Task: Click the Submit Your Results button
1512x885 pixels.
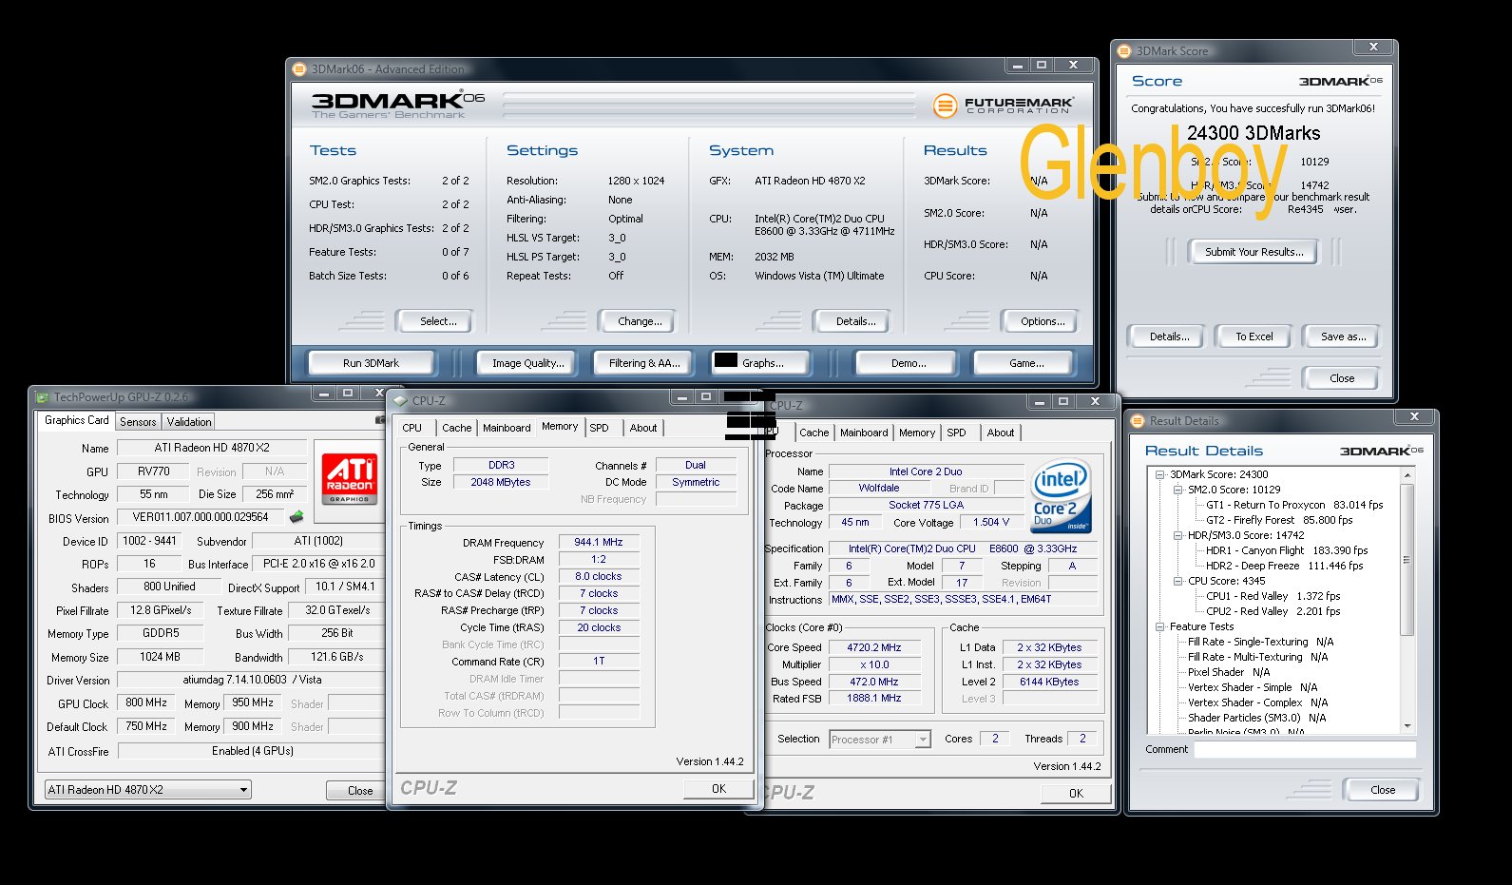Action: (x=1254, y=252)
